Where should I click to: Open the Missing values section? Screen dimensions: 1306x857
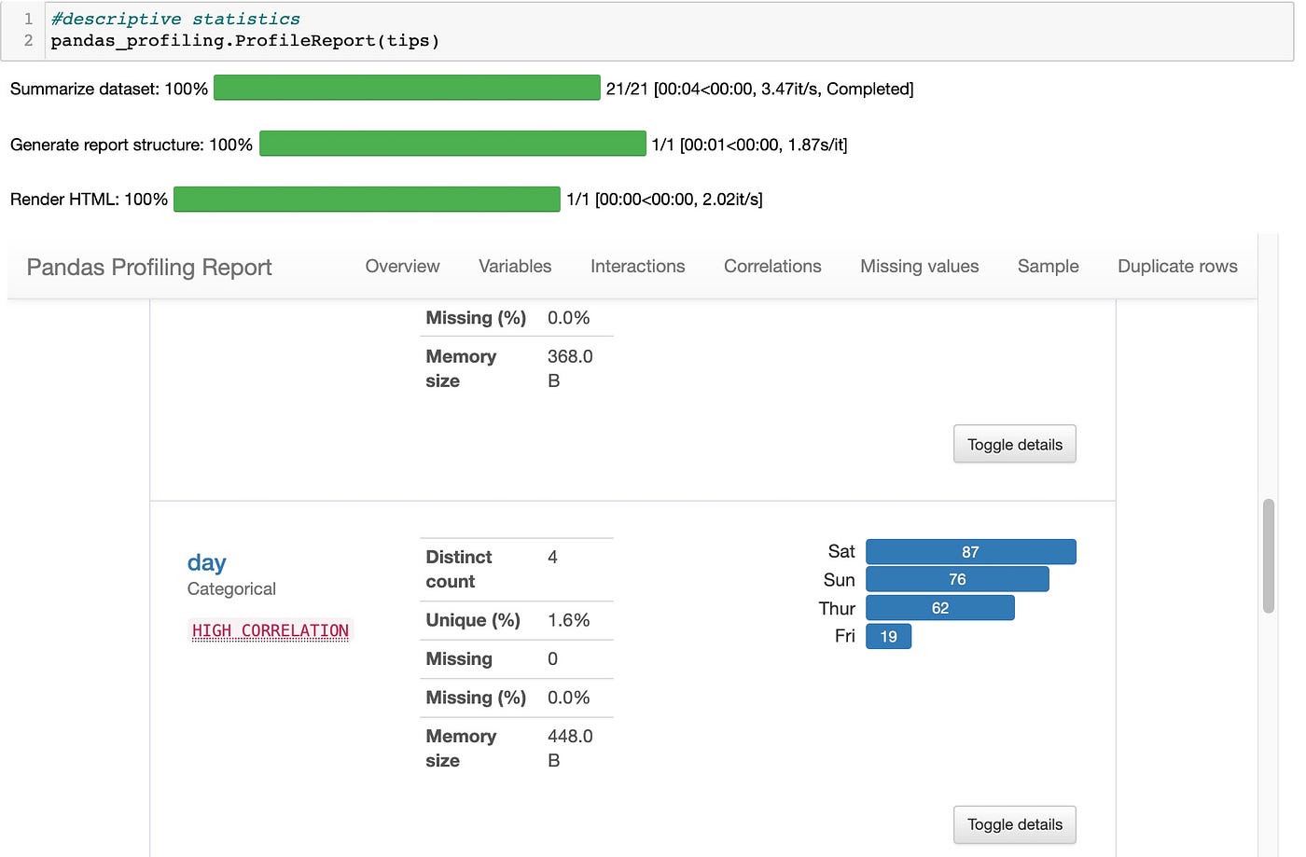[x=919, y=267]
